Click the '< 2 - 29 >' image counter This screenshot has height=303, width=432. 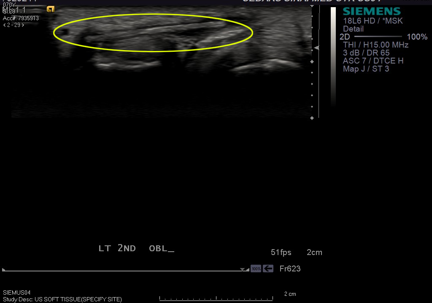coord(13,25)
